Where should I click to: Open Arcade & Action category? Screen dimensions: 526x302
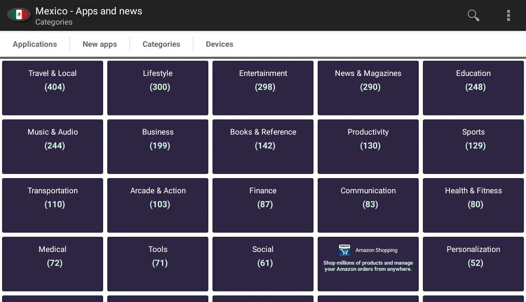(158, 205)
